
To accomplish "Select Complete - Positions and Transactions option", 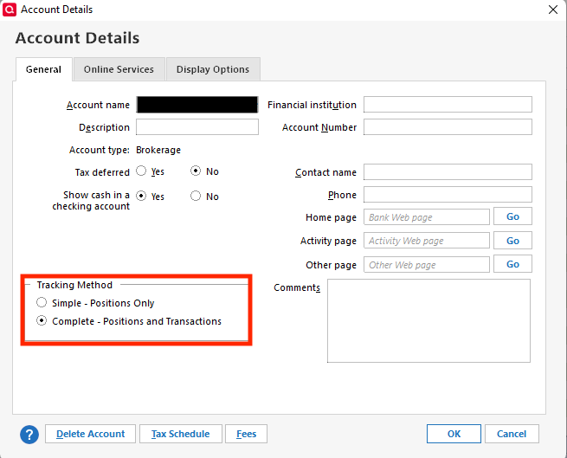I will [x=42, y=321].
